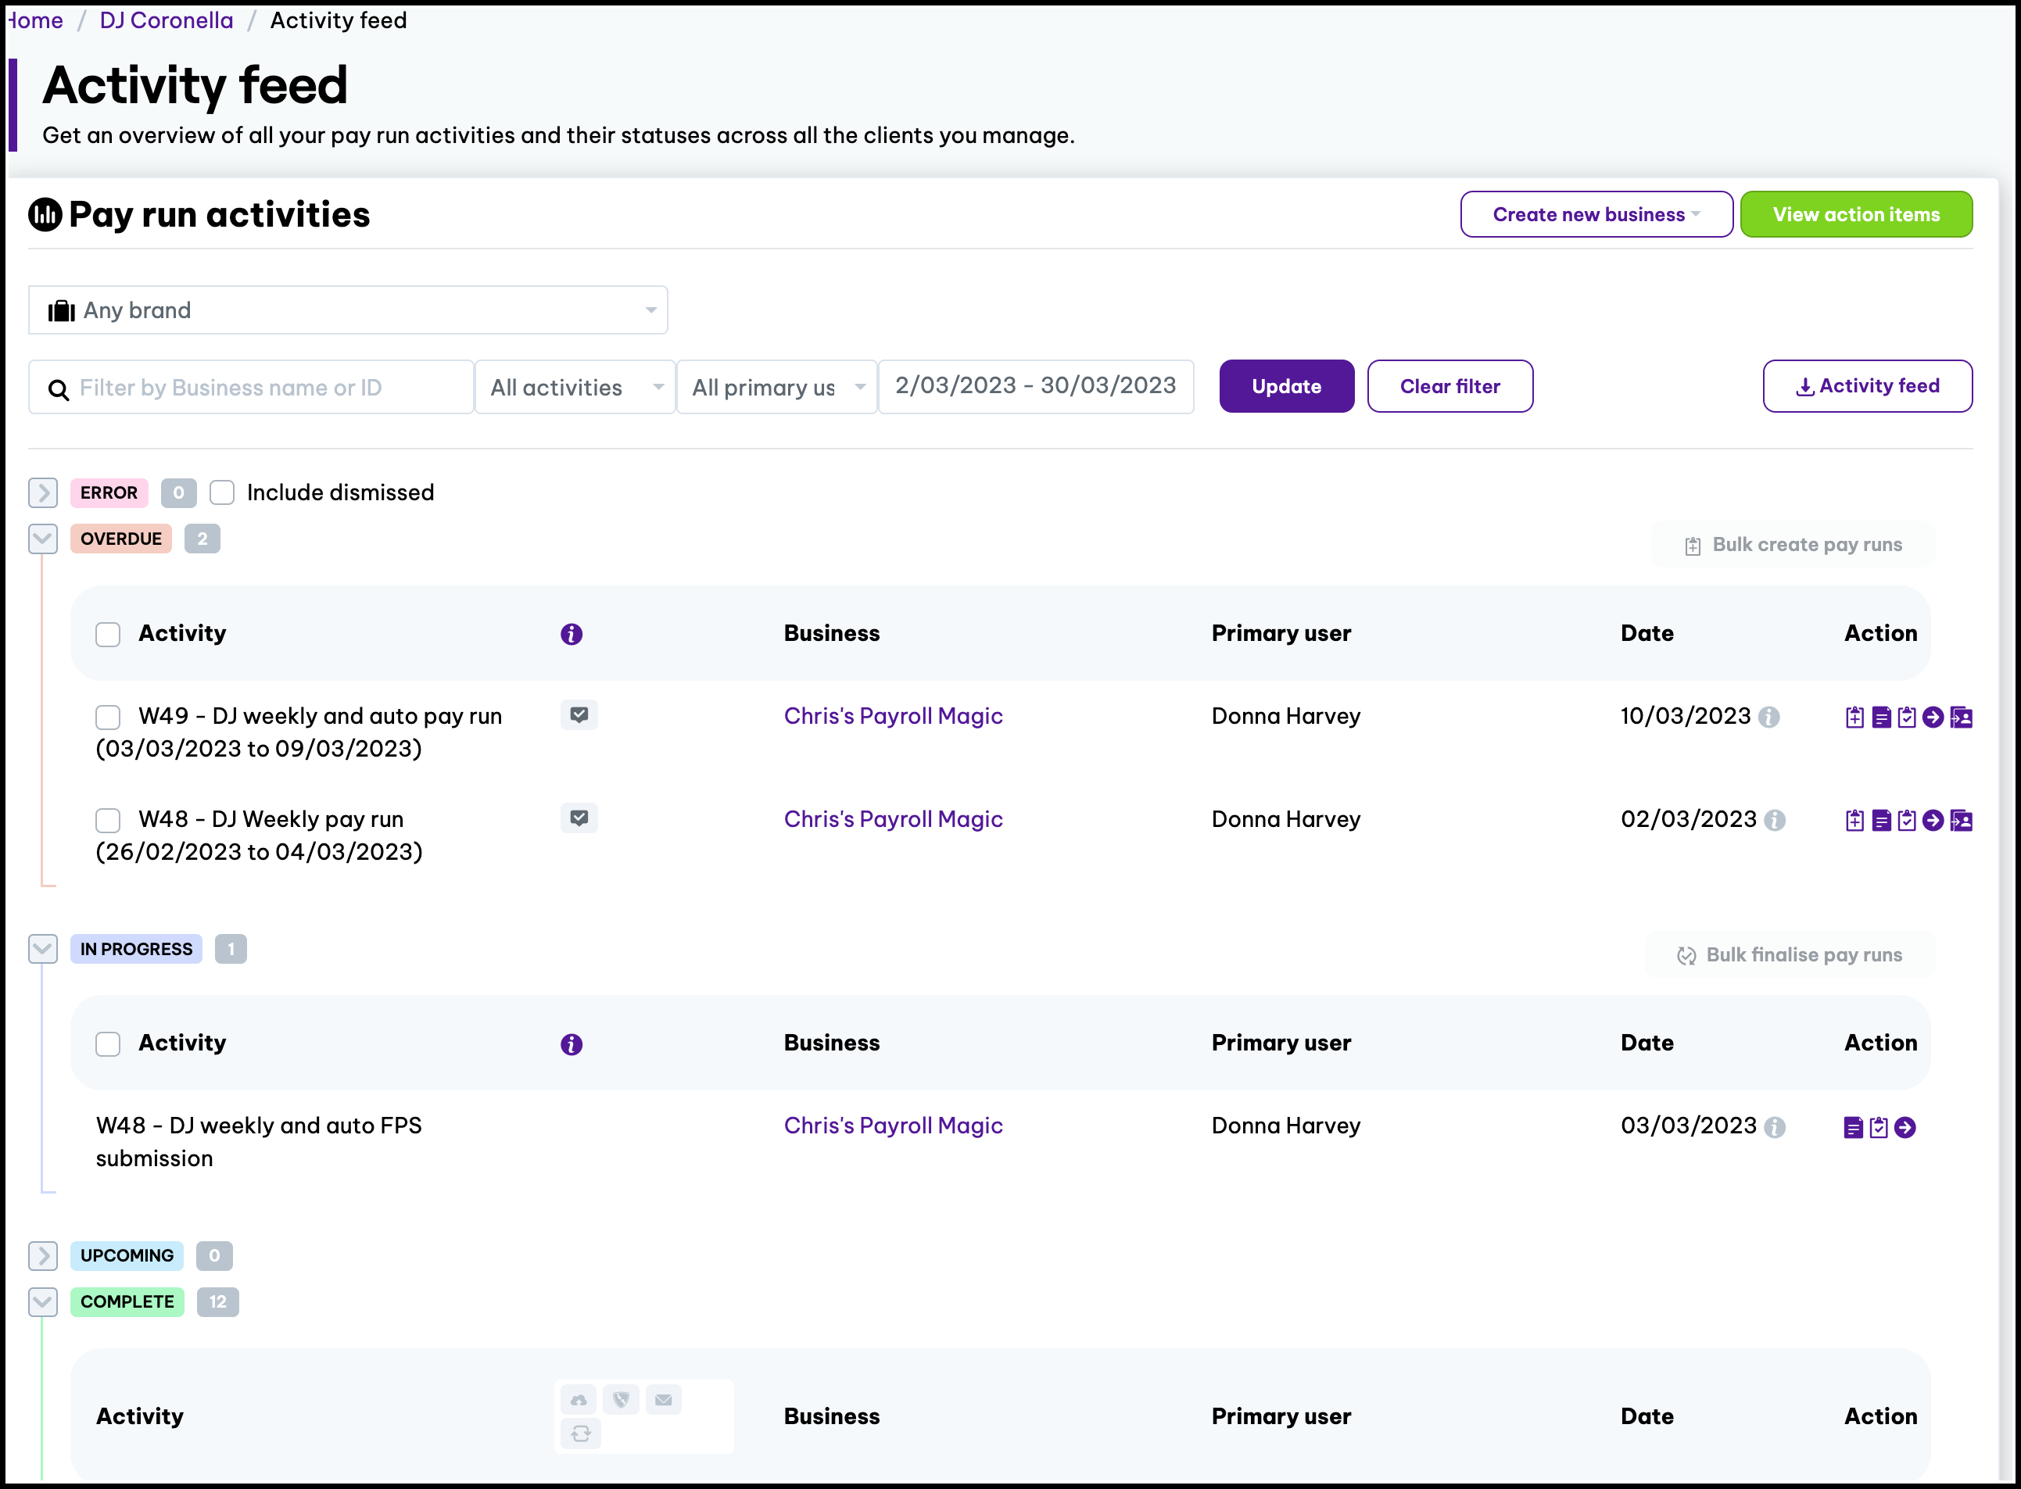Collapse the IN PROGRESS section
Screen dimensions: 2021x1489
coord(42,949)
